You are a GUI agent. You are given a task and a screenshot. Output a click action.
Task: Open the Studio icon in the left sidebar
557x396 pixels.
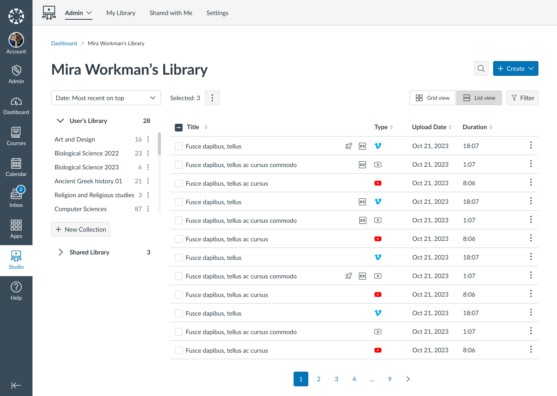coord(16,256)
